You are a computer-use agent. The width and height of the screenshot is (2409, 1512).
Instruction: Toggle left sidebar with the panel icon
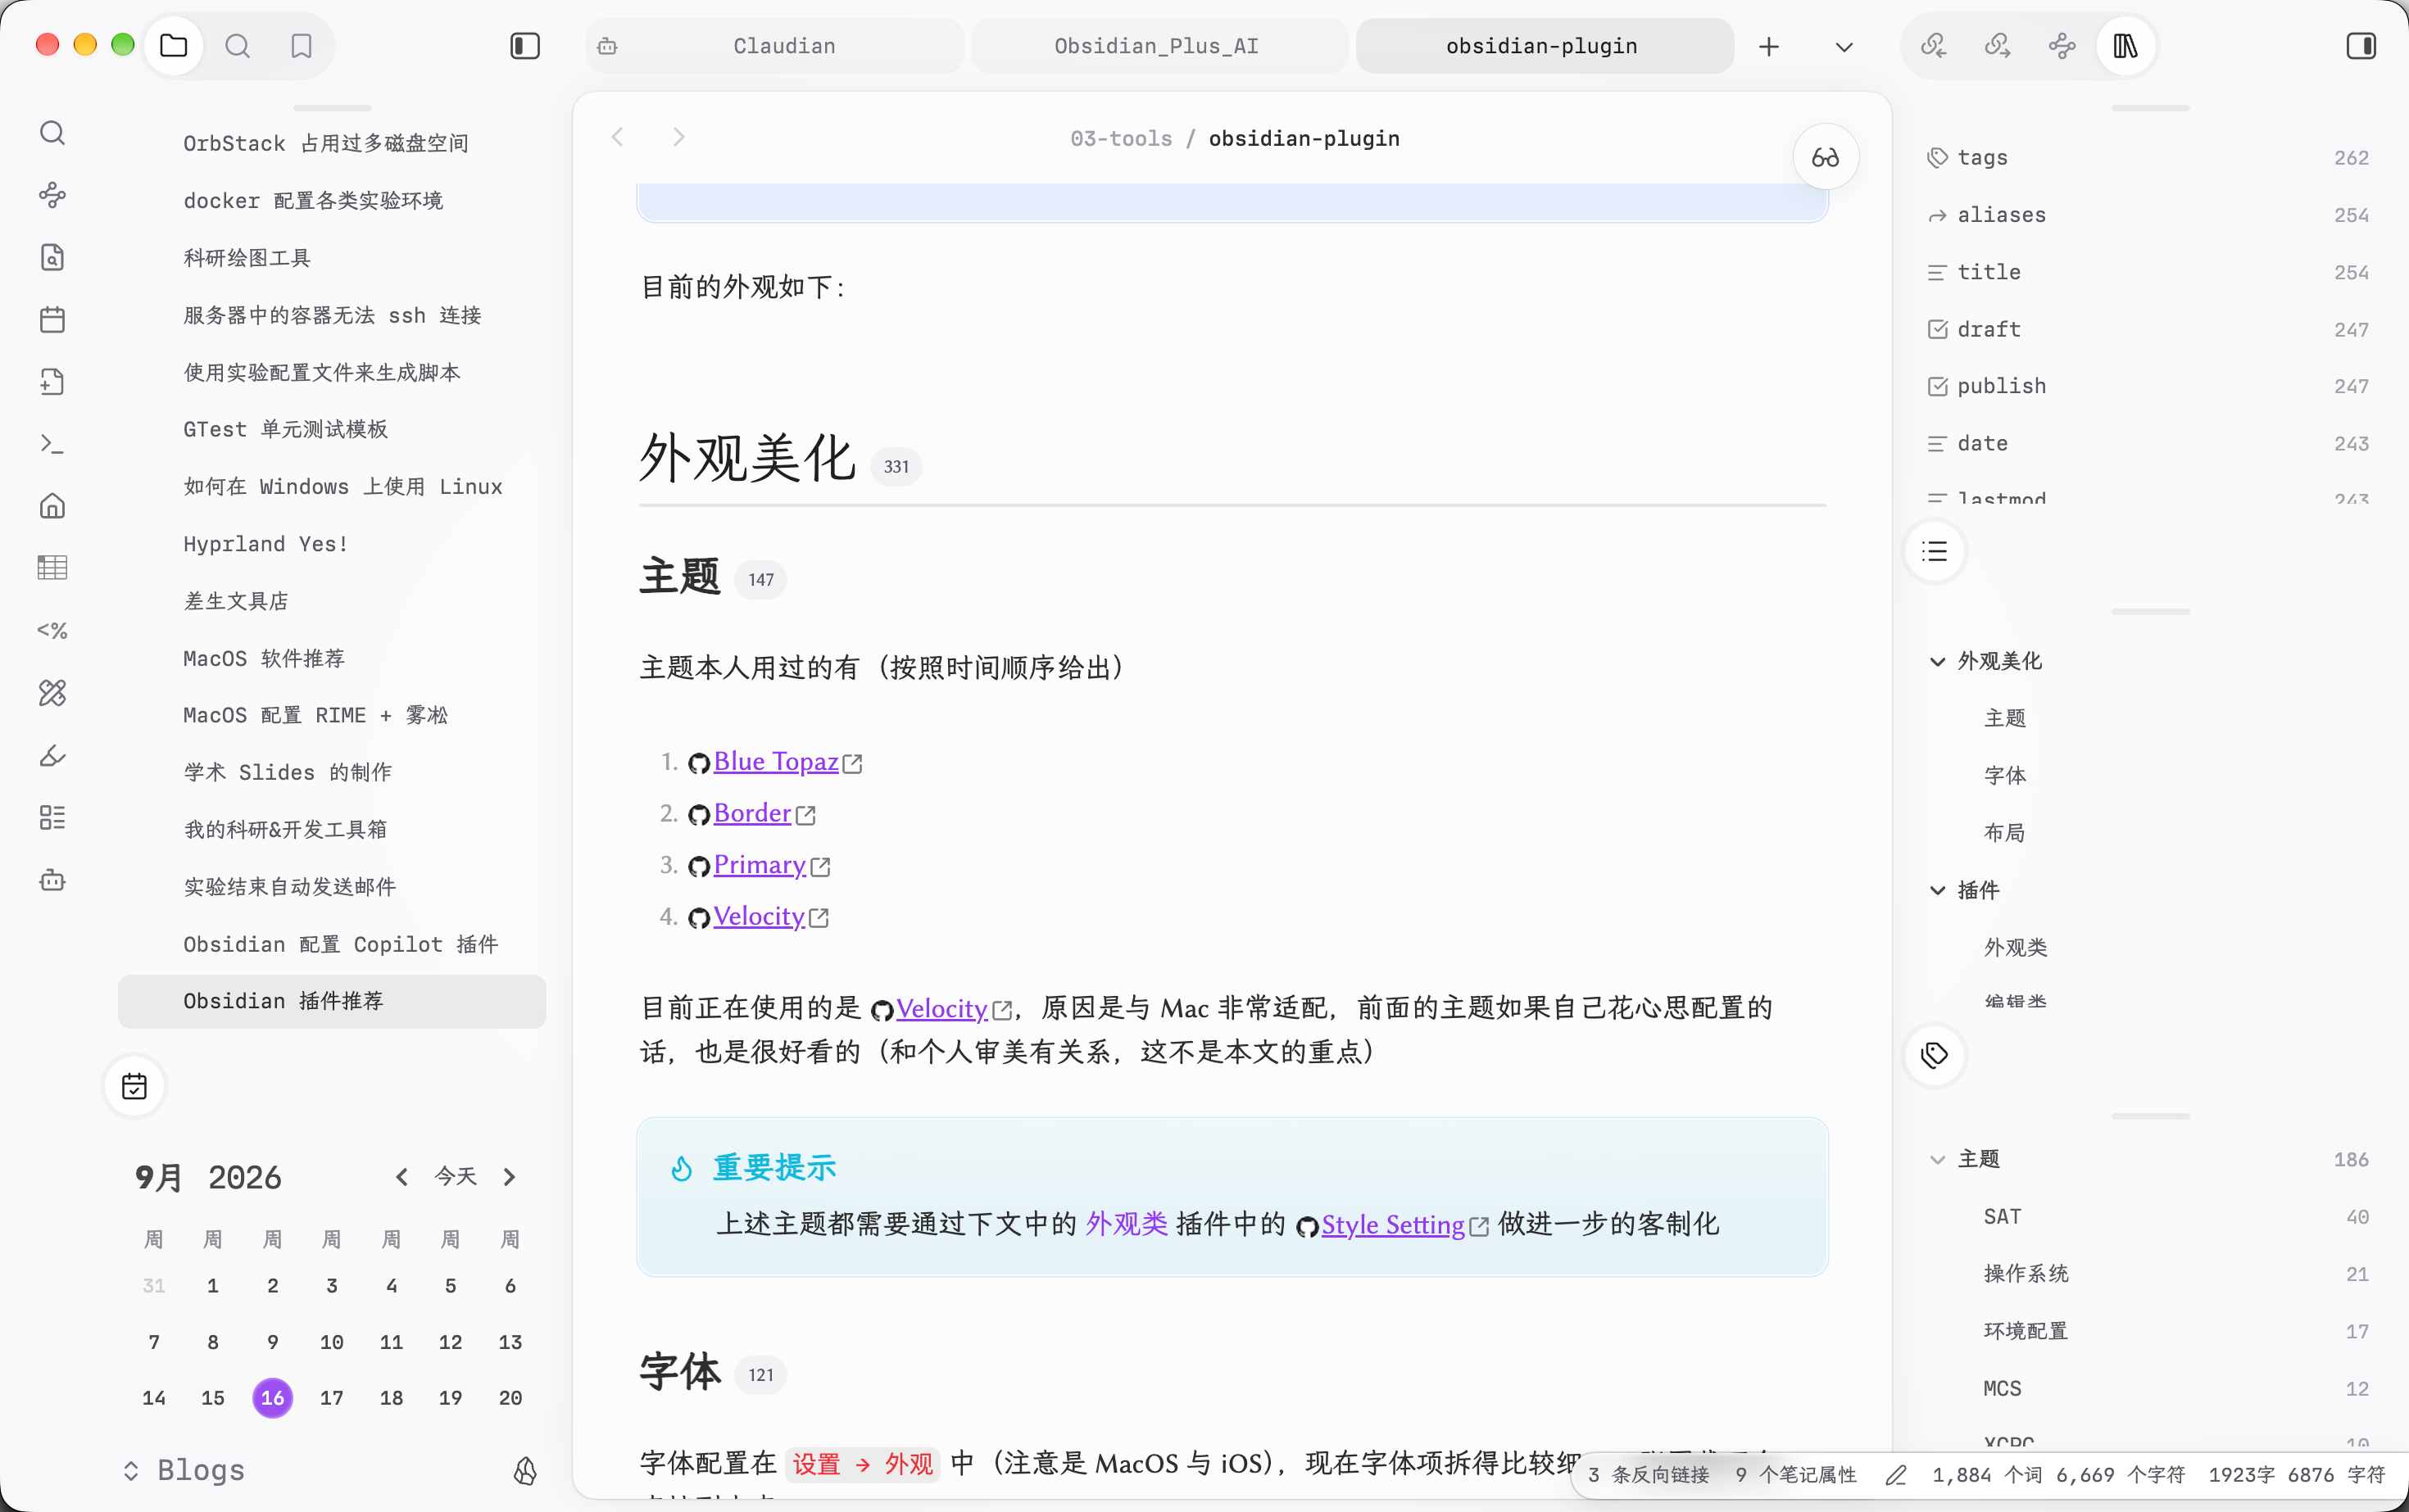pyautogui.click(x=525, y=46)
